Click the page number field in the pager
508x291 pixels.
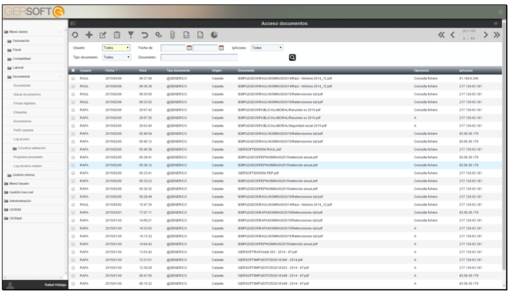pyautogui.click(x=464, y=38)
